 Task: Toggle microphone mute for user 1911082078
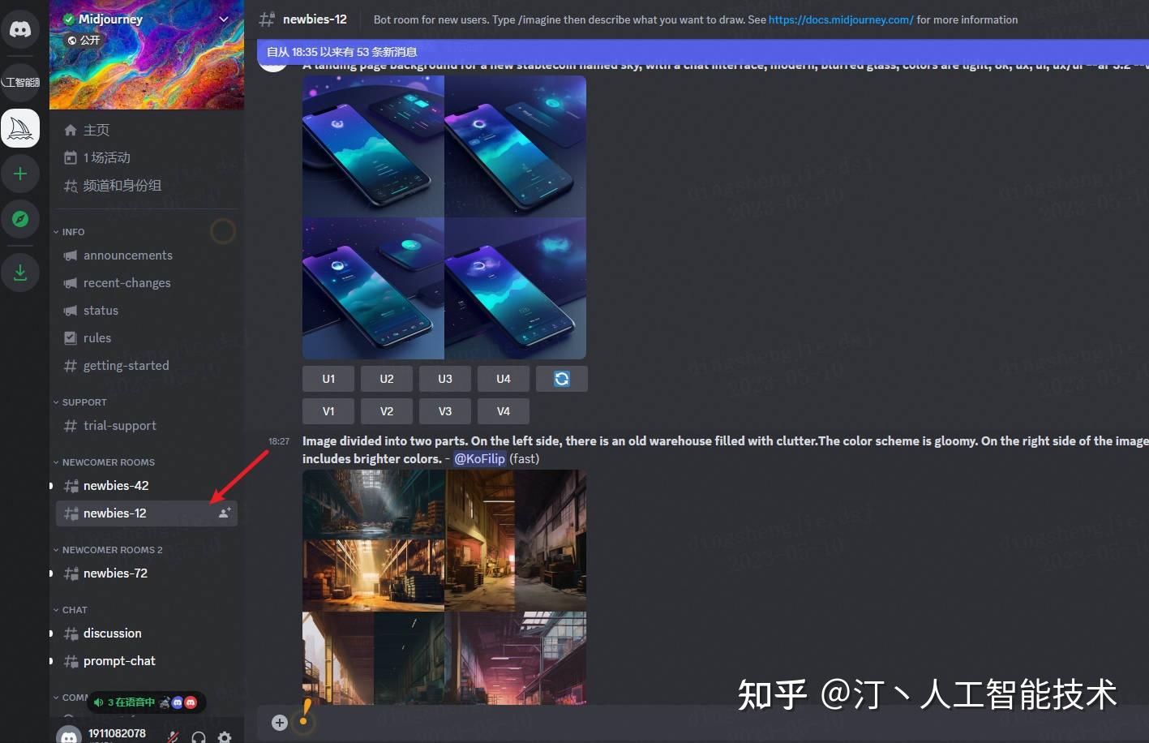click(172, 737)
